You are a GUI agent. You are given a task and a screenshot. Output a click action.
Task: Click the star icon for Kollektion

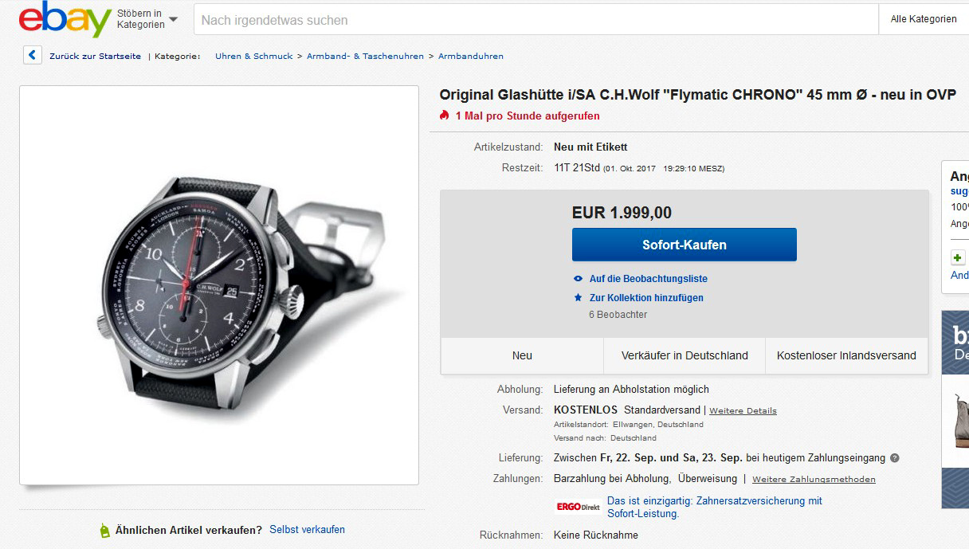[x=579, y=298]
